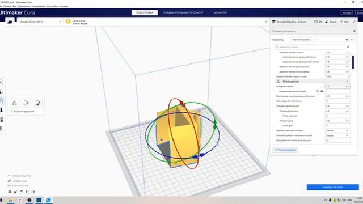Open the Per Model Settings tool

point(1,119)
